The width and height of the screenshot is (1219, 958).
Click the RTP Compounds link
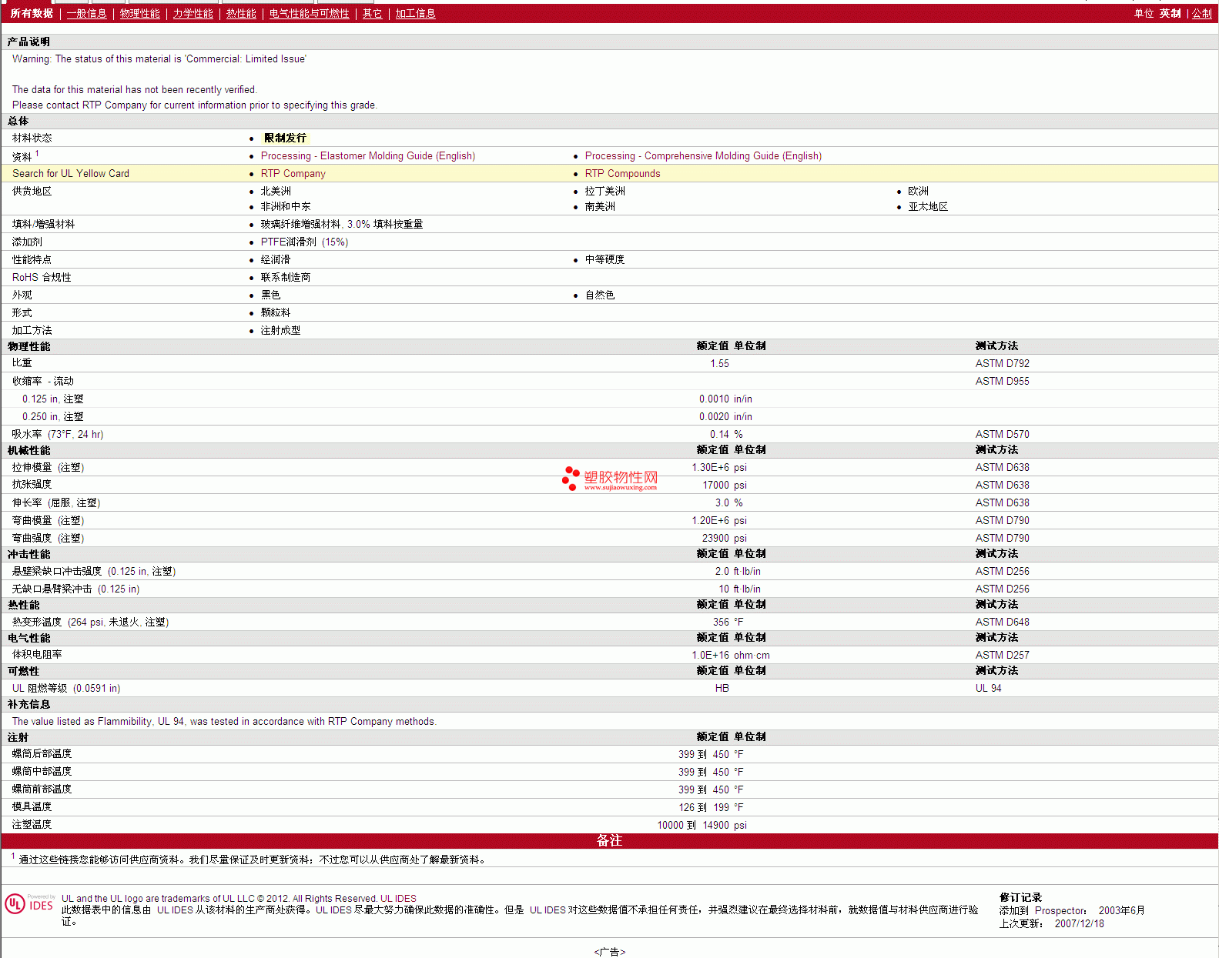(622, 173)
